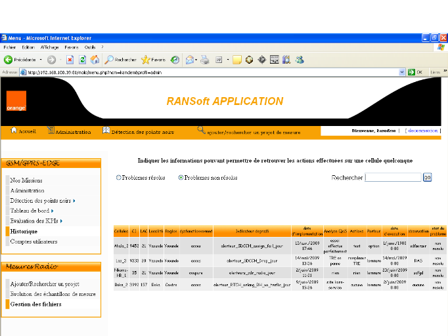448x336 pixels.
Task: Click the Rechercher text input field
Action: point(393,177)
